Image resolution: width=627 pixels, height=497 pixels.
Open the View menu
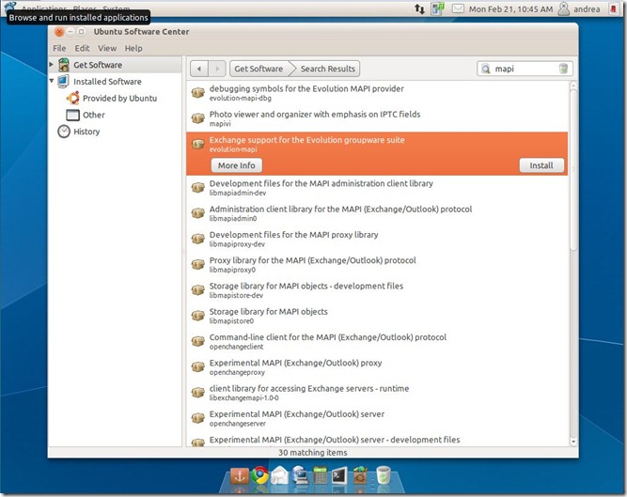[107, 48]
